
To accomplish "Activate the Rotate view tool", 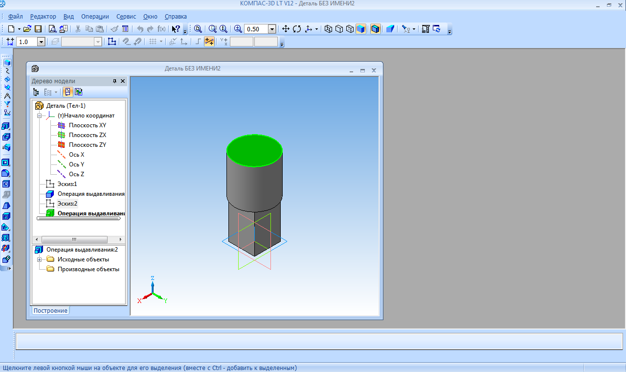I will tap(297, 29).
